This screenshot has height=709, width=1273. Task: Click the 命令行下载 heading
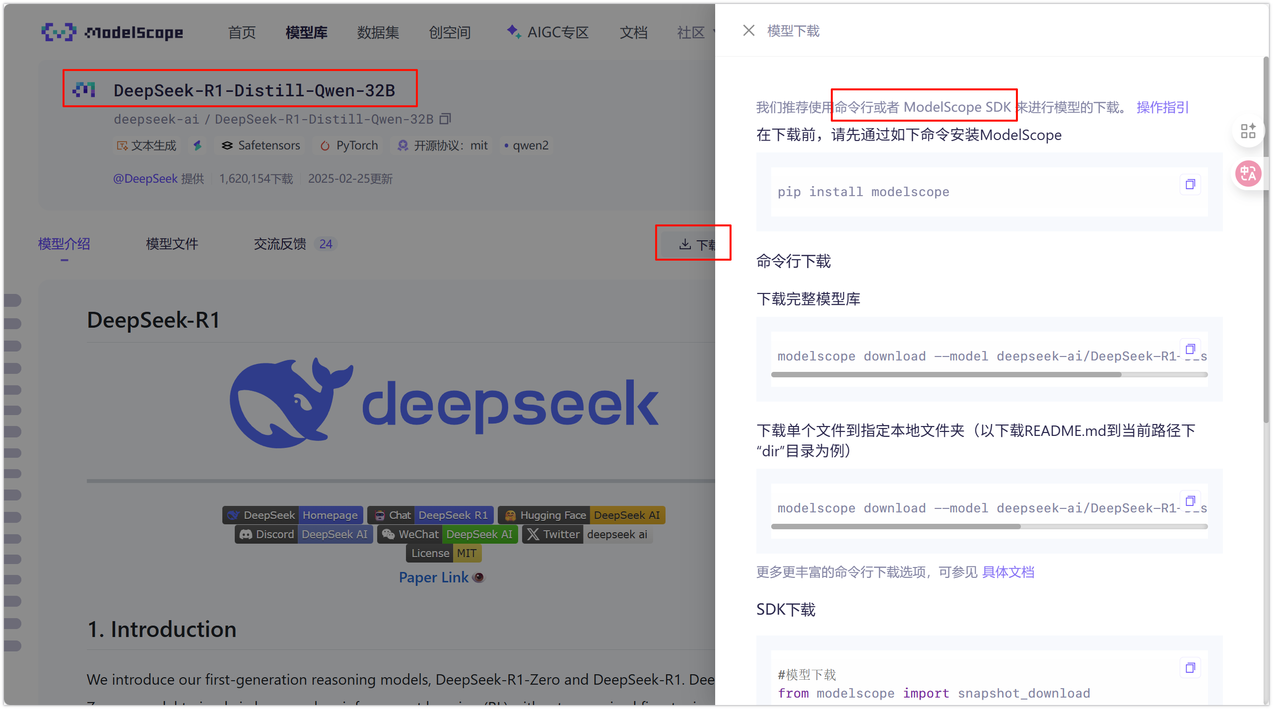click(x=793, y=261)
